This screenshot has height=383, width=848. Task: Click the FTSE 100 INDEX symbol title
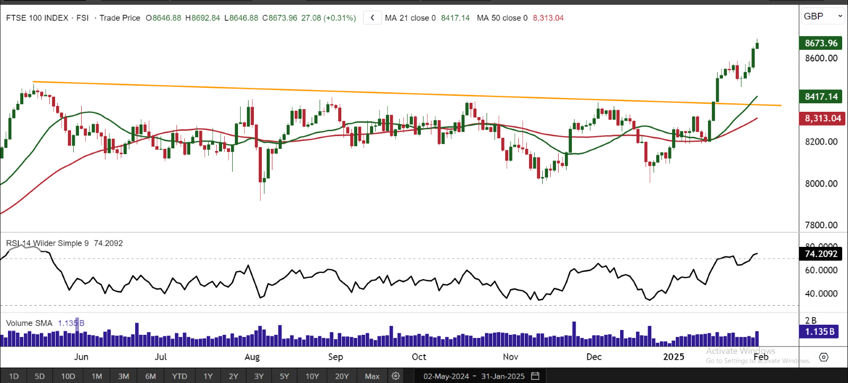pos(37,18)
